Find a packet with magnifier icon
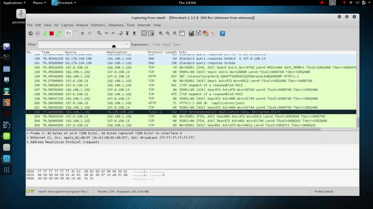The height and width of the screenshot is (209, 373). click(99, 33)
